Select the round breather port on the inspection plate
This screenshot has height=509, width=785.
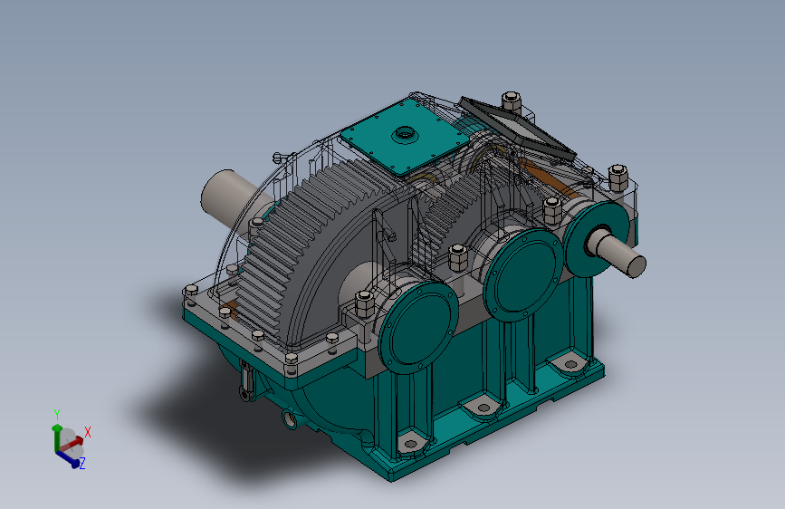coord(405,134)
